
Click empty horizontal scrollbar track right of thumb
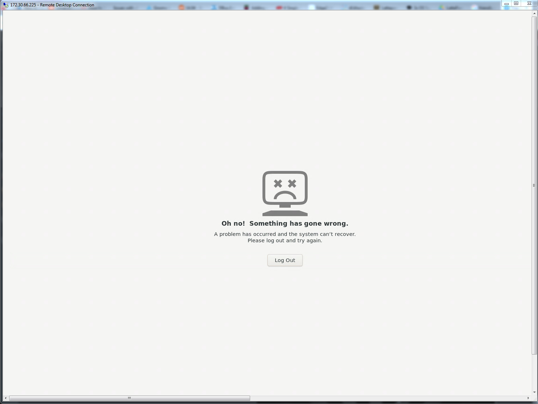(388, 398)
